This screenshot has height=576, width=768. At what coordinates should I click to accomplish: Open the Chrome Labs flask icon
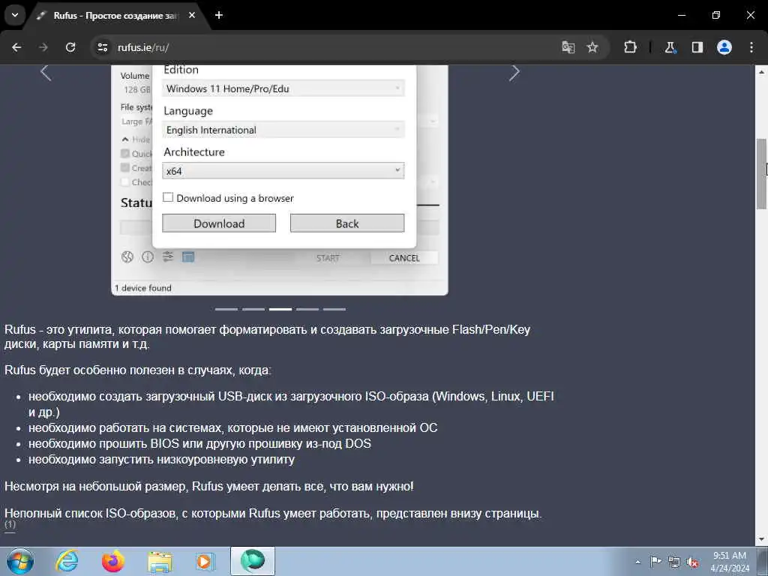(x=670, y=47)
